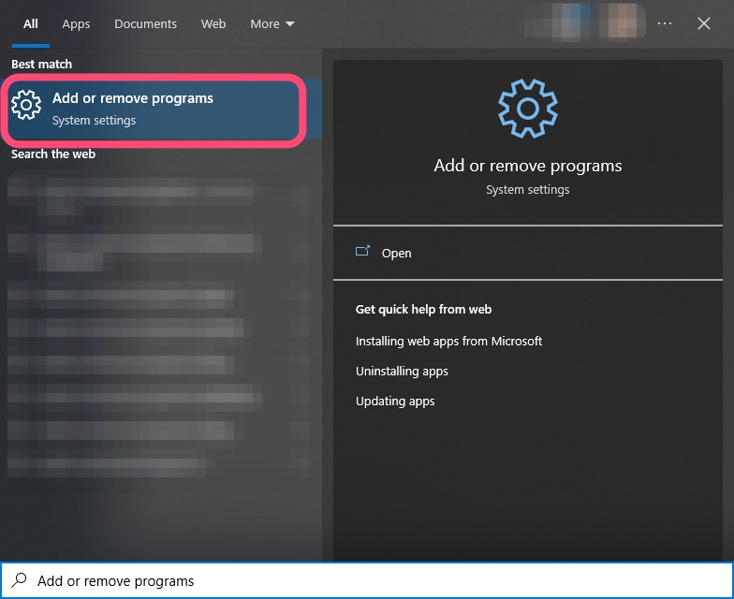Select the All search tab
The width and height of the screenshot is (734, 599).
[x=30, y=24]
